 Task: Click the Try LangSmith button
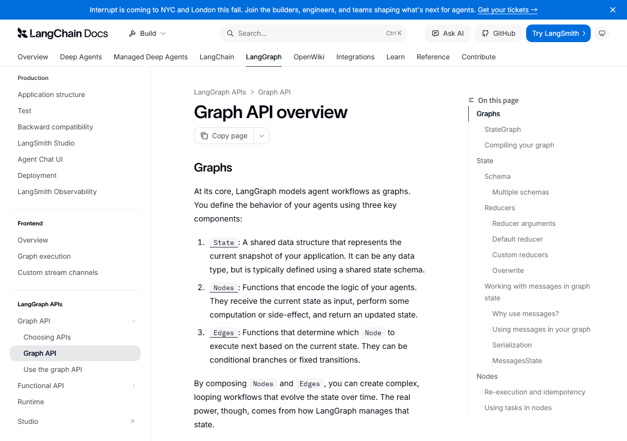558,33
